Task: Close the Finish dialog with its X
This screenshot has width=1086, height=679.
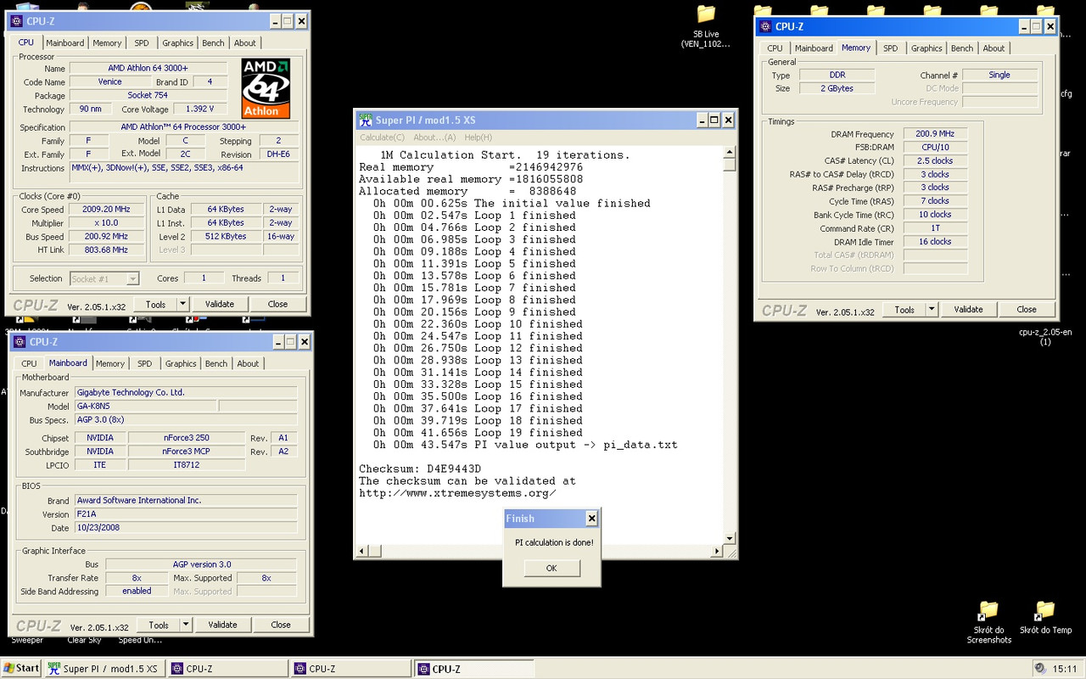Action: [591, 518]
